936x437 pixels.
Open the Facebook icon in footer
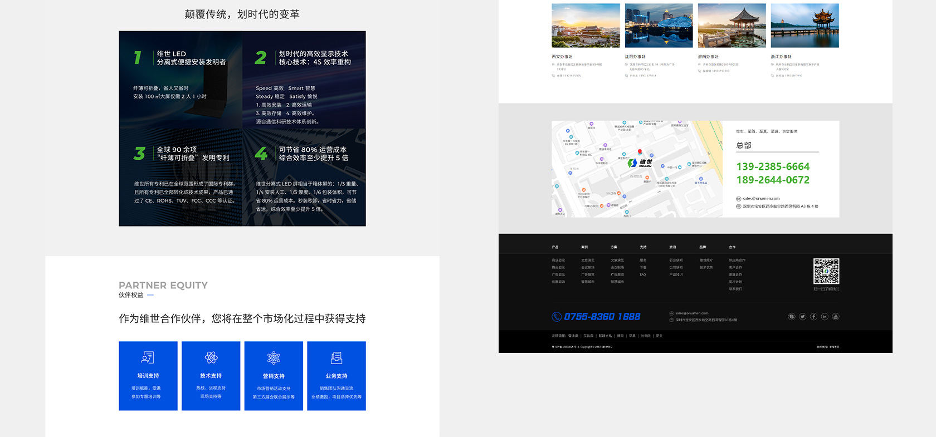tap(813, 317)
